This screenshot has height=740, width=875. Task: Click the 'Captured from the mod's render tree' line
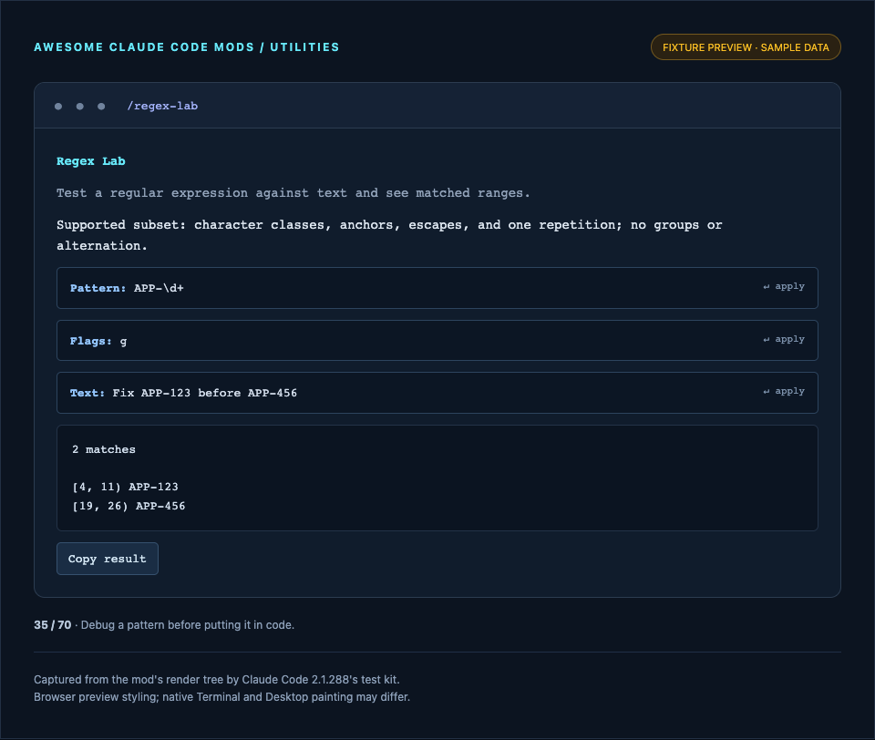[217, 680]
